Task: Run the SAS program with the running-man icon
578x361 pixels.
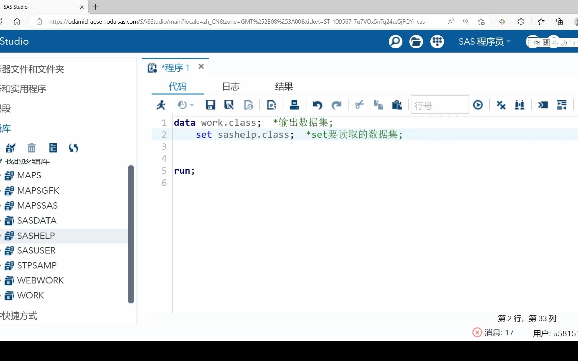Action: click(x=161, y=105)
